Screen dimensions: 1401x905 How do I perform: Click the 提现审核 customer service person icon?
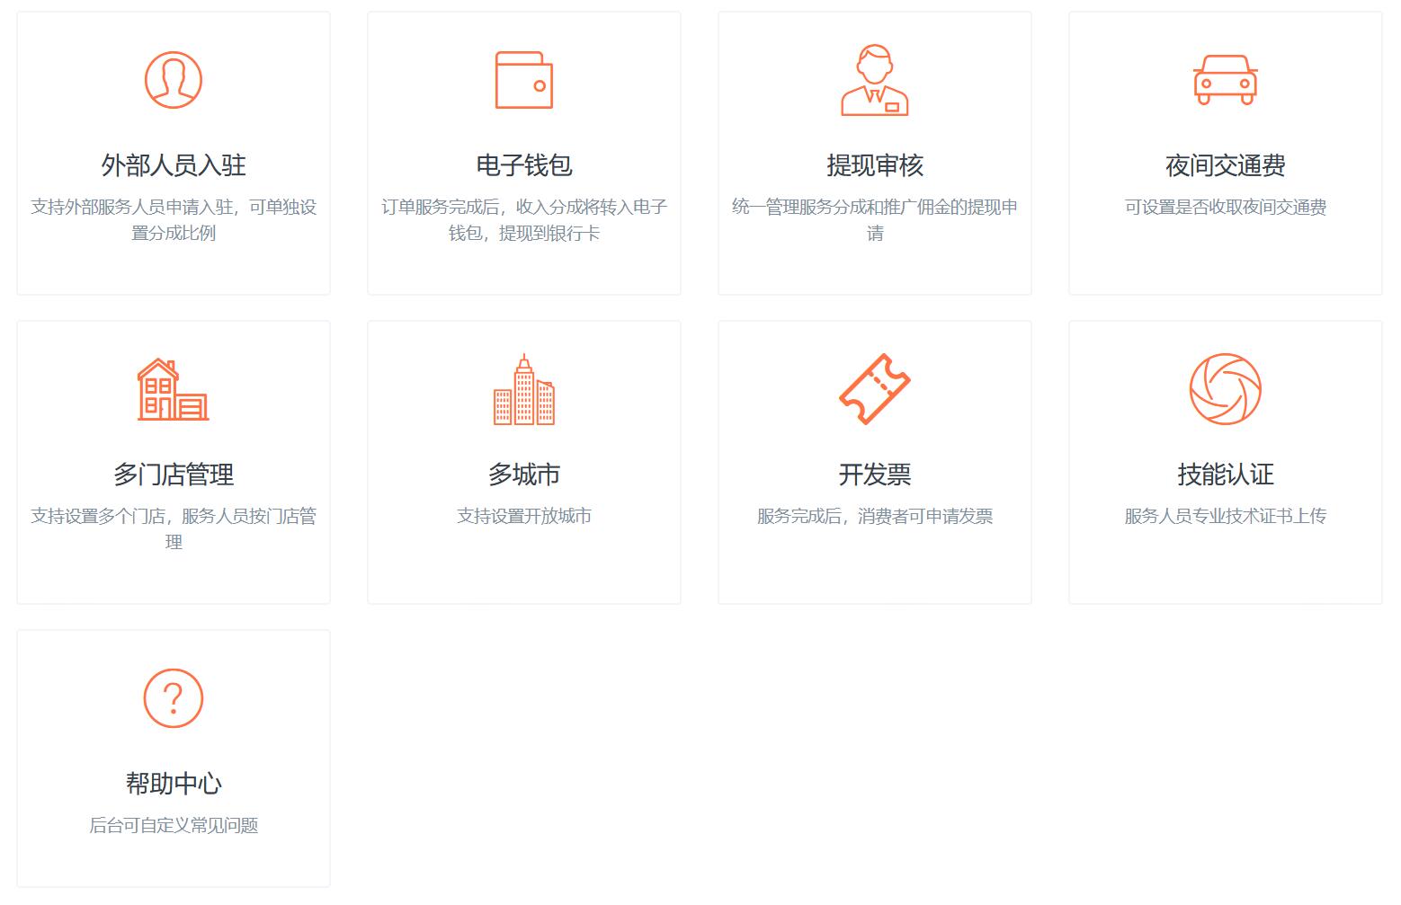point(874,81)
